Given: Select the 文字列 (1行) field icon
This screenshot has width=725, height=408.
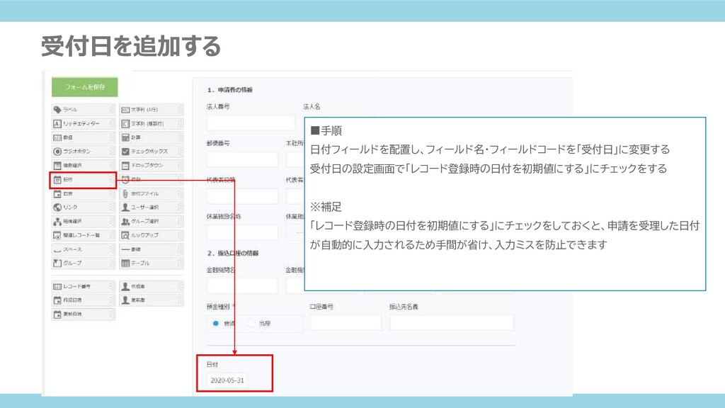Looking at the screenshot, I should click(x=125, y=110).
